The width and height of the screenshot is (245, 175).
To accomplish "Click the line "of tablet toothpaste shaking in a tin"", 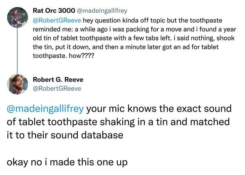I will [x=88, y=122].
